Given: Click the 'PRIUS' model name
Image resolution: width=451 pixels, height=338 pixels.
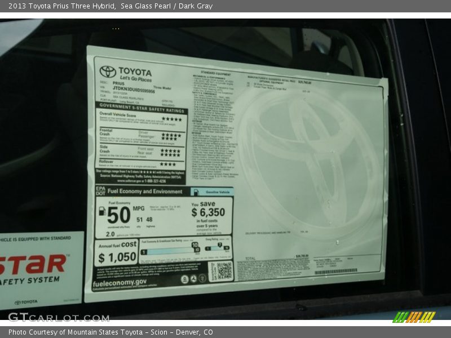Looking at the screenshot, I should (x=118, y=83).
